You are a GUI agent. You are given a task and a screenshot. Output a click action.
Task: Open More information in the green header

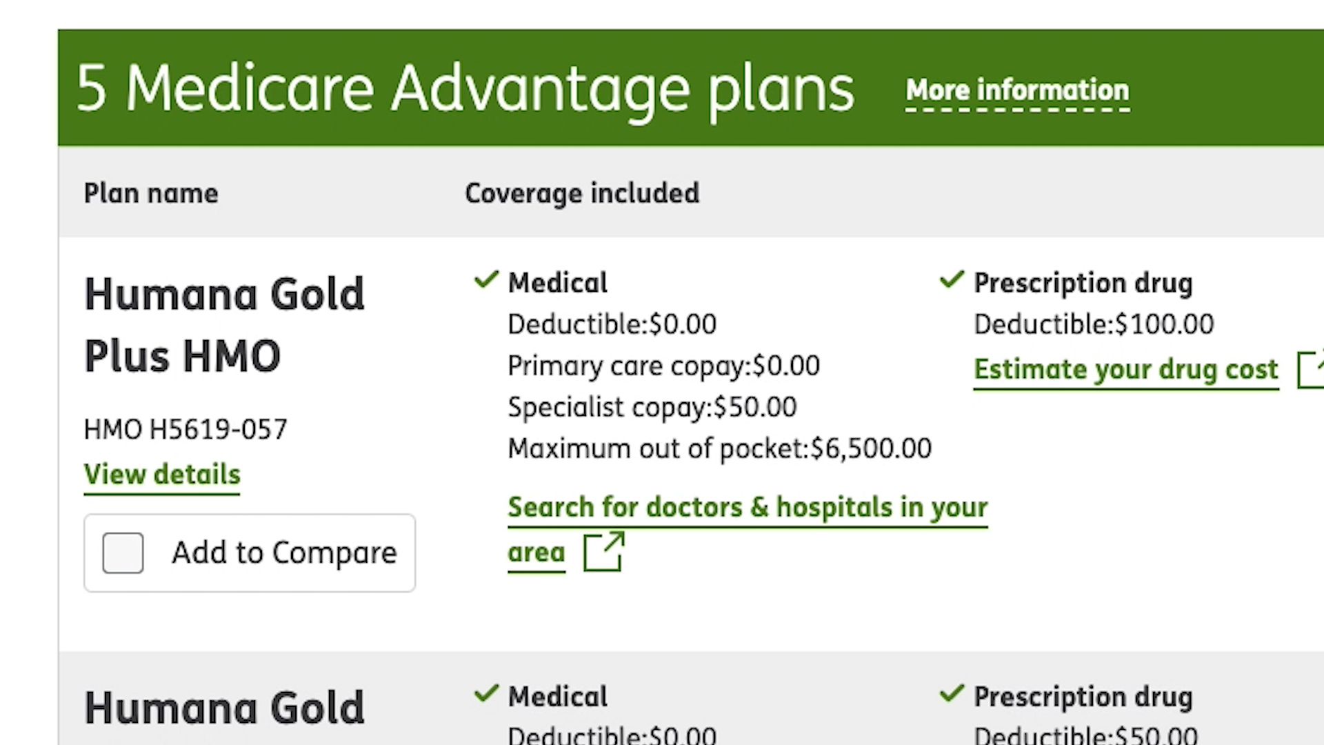point(1018,90)
